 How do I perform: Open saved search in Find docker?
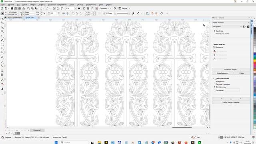point(244,26)
